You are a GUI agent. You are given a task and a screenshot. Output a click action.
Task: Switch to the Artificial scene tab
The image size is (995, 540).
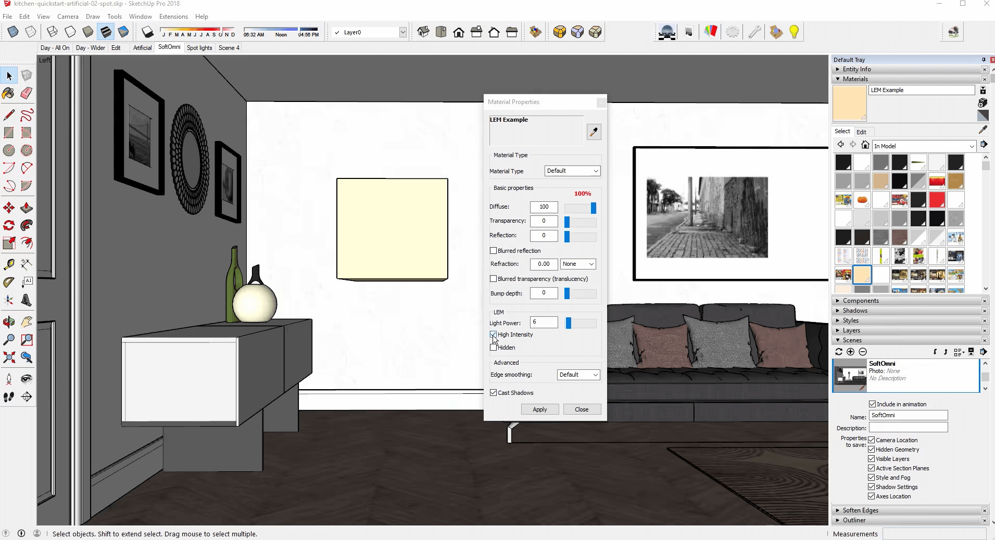(x=142, y=48)
